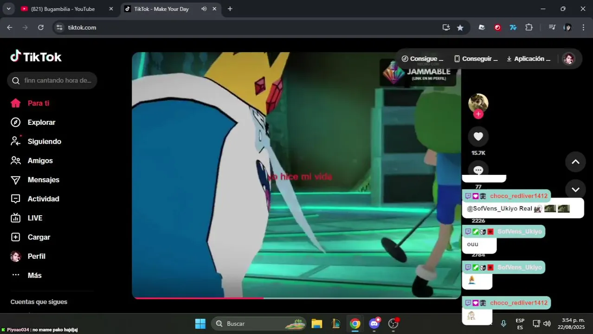
Task: Go to previous video with up chevron
Action: pyautogui.click(x=575, y=162)
